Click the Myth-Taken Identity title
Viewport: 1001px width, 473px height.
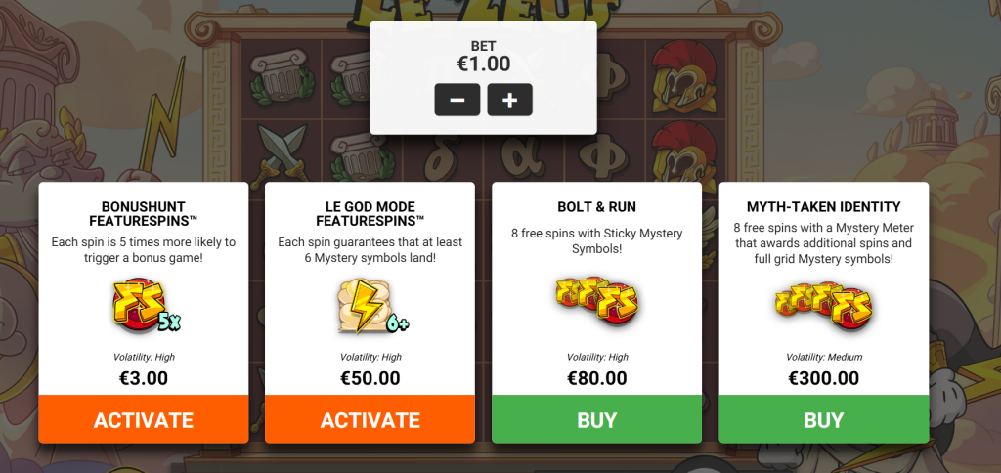click(x=823, y=207)
